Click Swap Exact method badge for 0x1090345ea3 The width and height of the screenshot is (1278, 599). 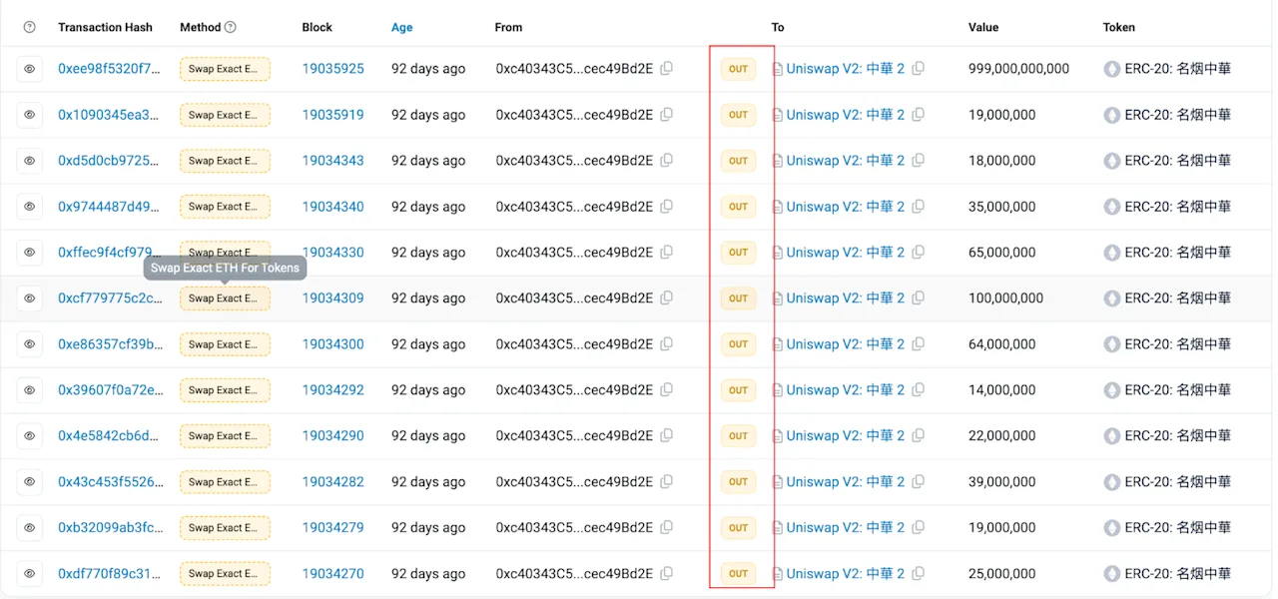tap(225, 115)
